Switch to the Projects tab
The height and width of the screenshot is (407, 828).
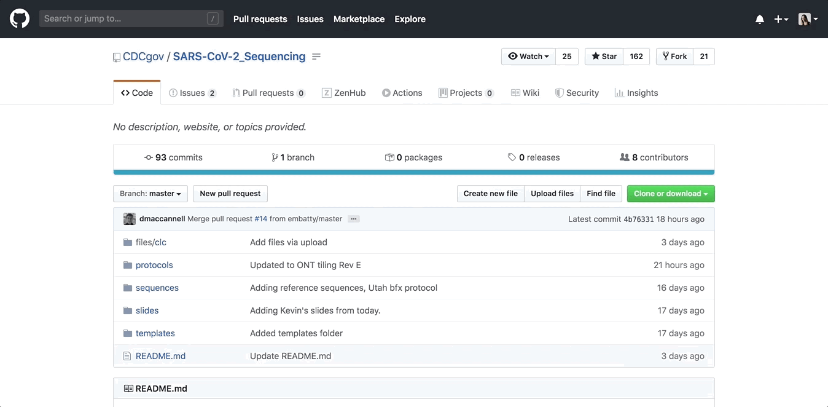coord(466,93)
